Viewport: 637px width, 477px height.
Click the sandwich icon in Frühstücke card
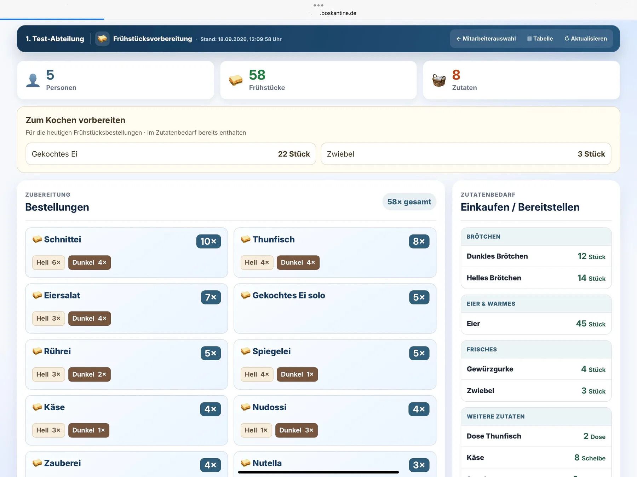(236, 80)
